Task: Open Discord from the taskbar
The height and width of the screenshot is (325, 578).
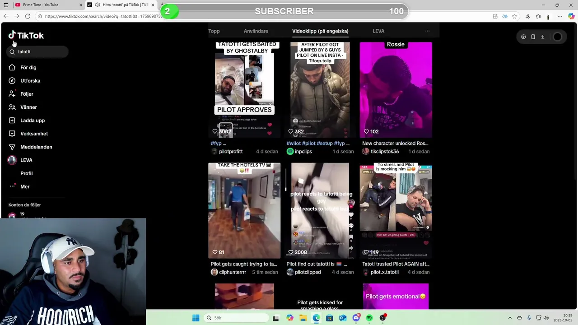Action: [356, 318]
